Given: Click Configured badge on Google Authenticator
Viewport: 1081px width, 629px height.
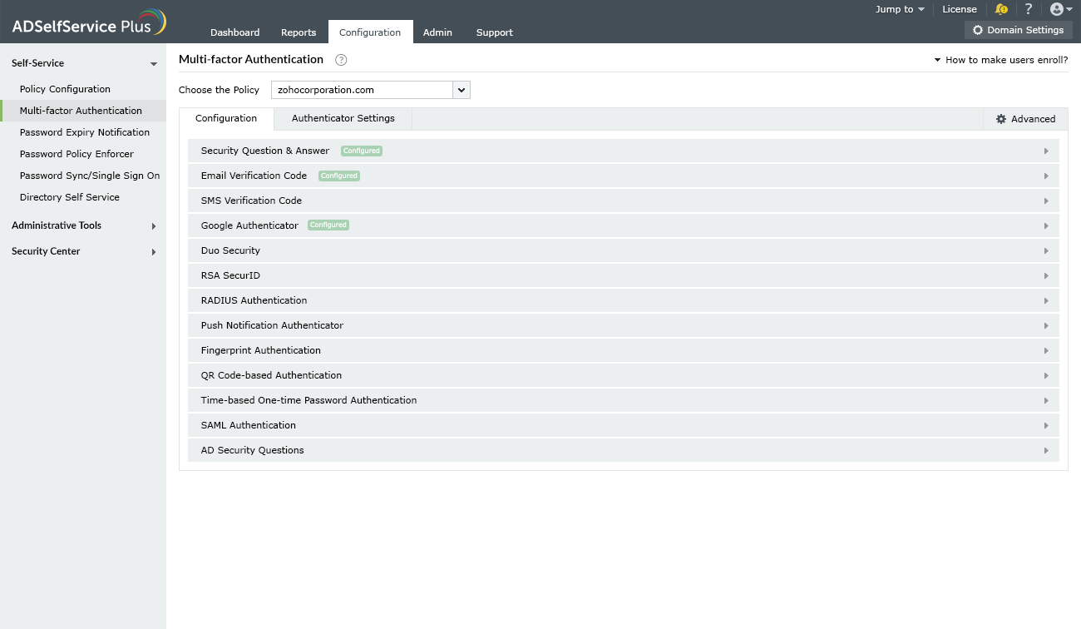Looking at the screenshot, I should coord(328,225).
